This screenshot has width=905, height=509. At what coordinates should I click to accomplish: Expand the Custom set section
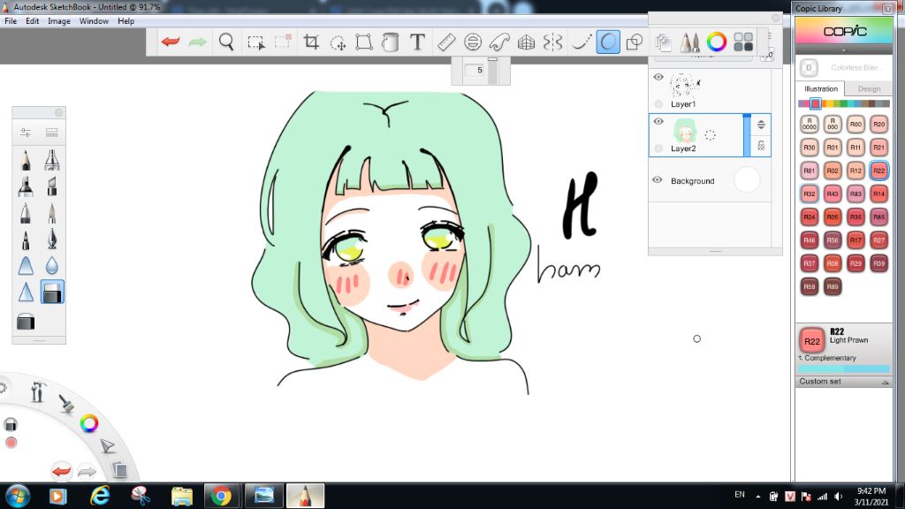coord(885,382)
